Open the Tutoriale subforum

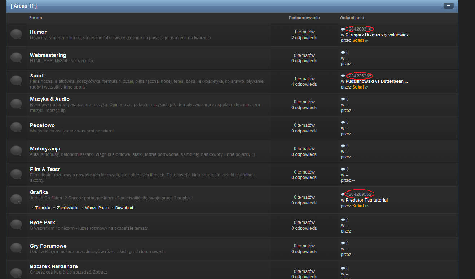coord(43,208)
